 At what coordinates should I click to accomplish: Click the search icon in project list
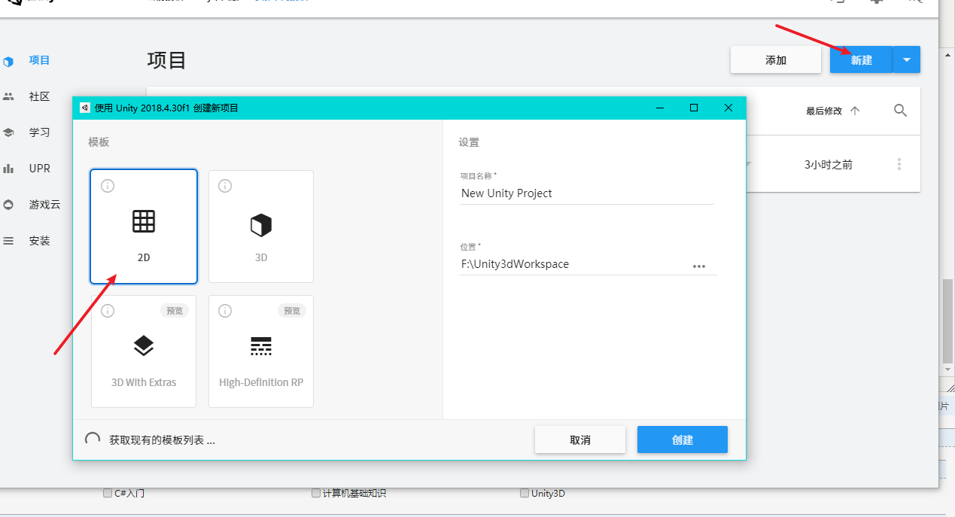[900, 111]
